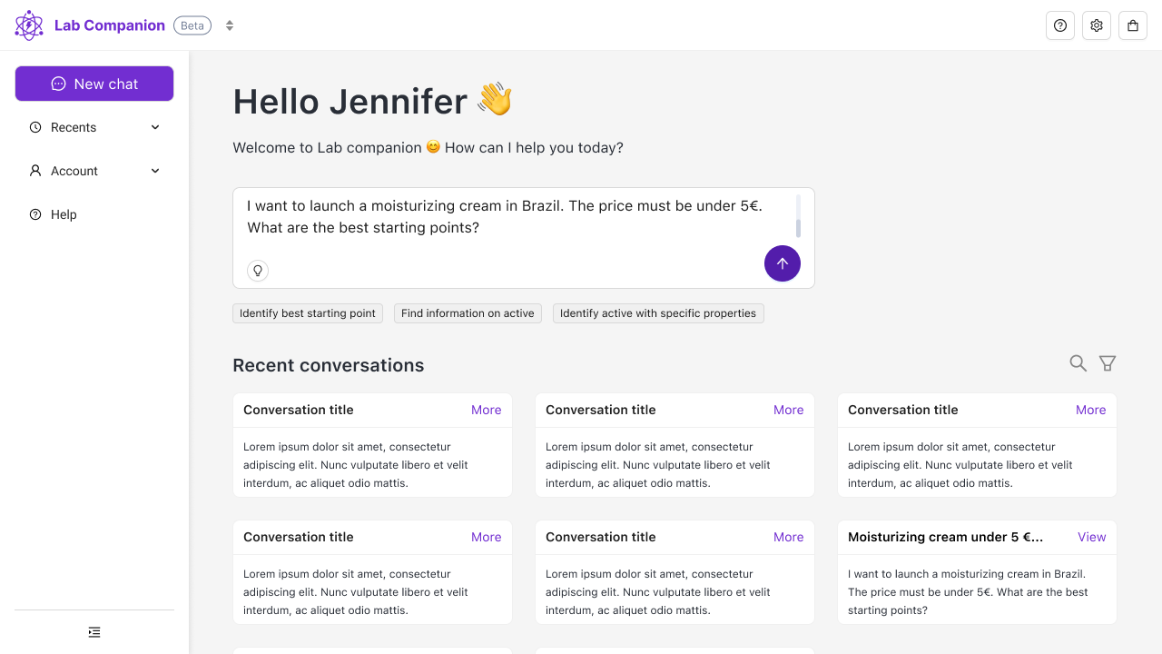Viewport: 1162px width, 654px height.
Task: Select the Account person icon
Action: (x=34, y=171)
